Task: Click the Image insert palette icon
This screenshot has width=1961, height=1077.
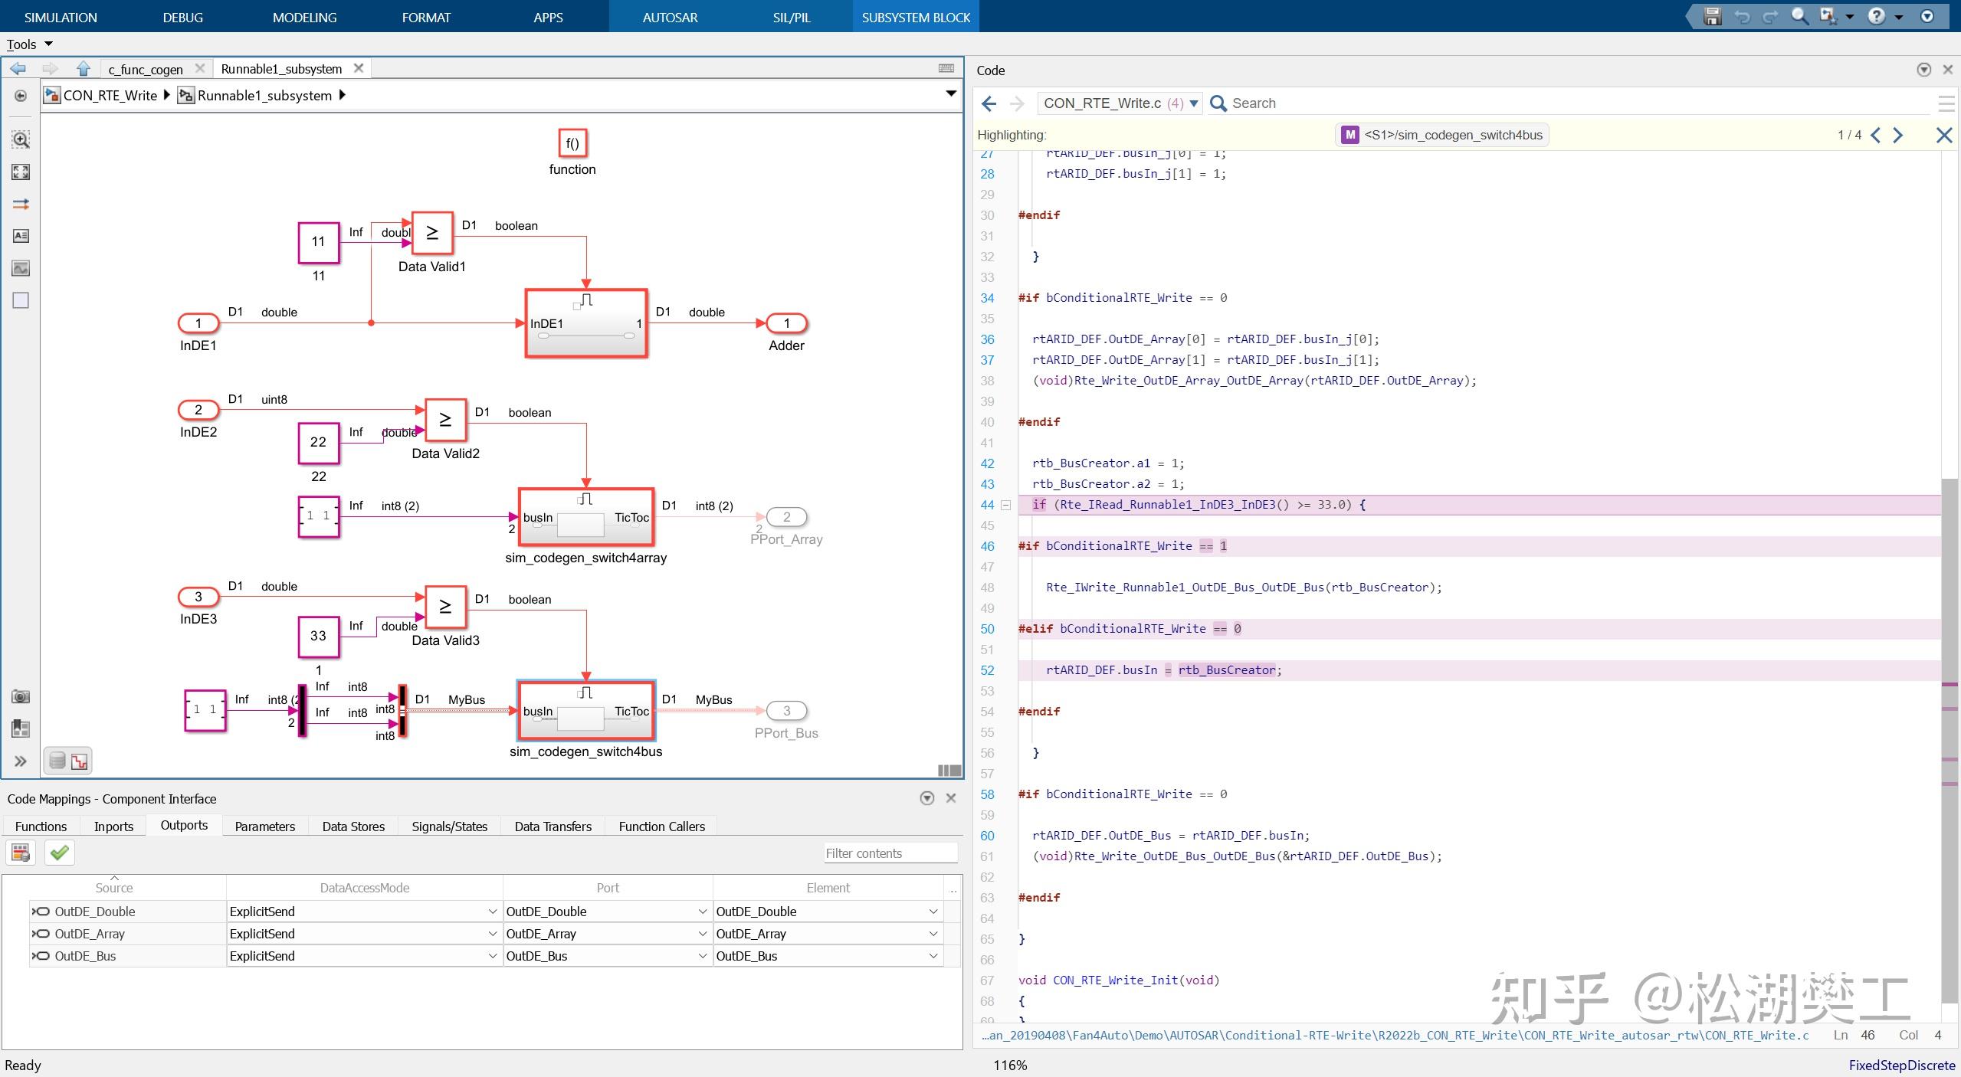Action: point(21,268)
